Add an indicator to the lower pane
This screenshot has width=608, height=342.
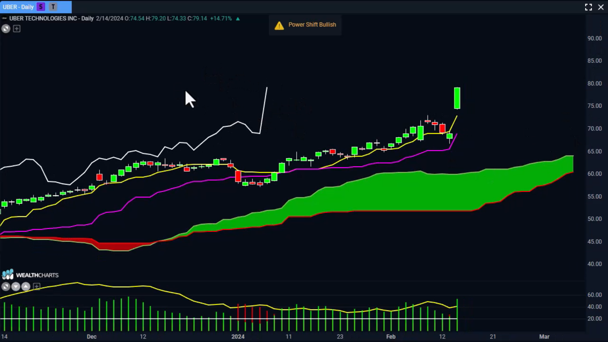click(37, 287)
